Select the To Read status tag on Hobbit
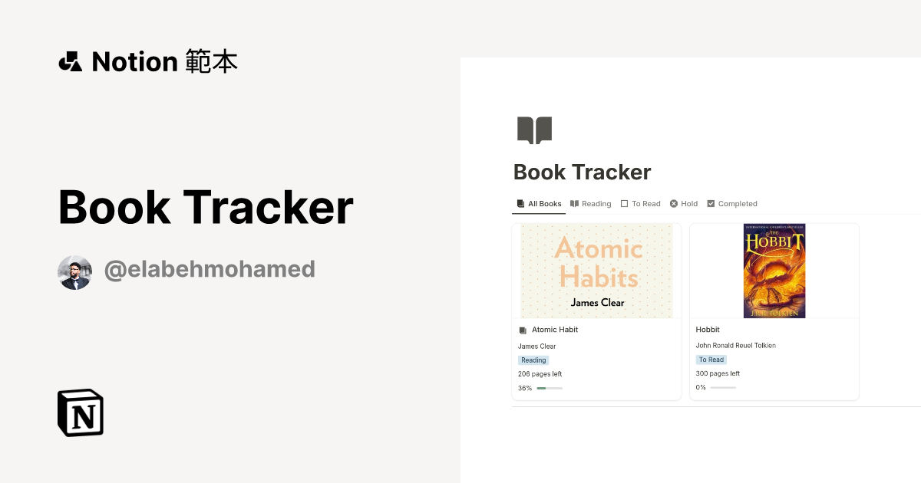 tap(711, 359)
